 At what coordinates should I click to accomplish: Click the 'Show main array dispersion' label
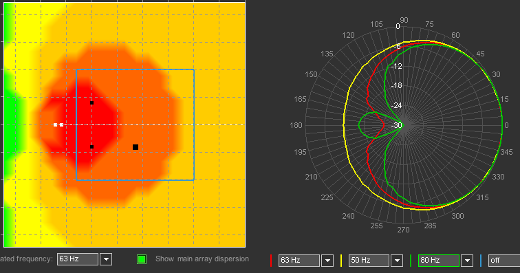pyautogui.click(x=202, y=259)
